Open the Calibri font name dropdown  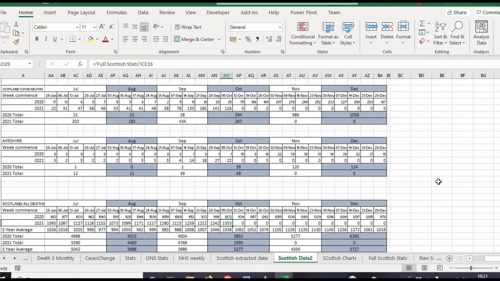tap(77, 27)
